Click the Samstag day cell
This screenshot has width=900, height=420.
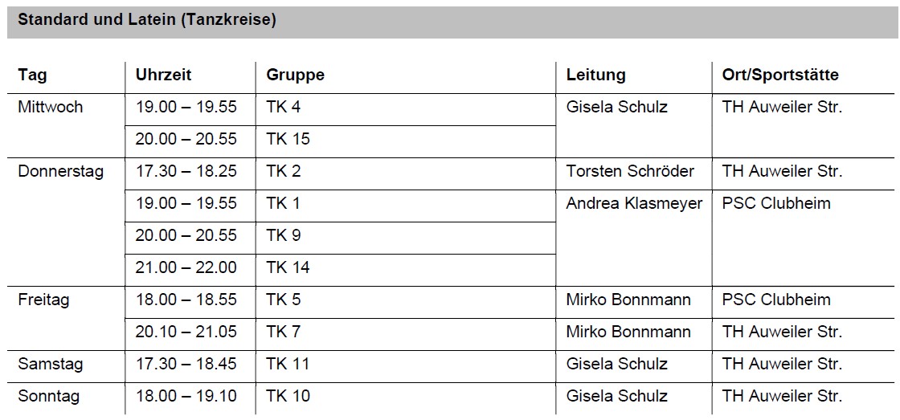coord(50,364)
